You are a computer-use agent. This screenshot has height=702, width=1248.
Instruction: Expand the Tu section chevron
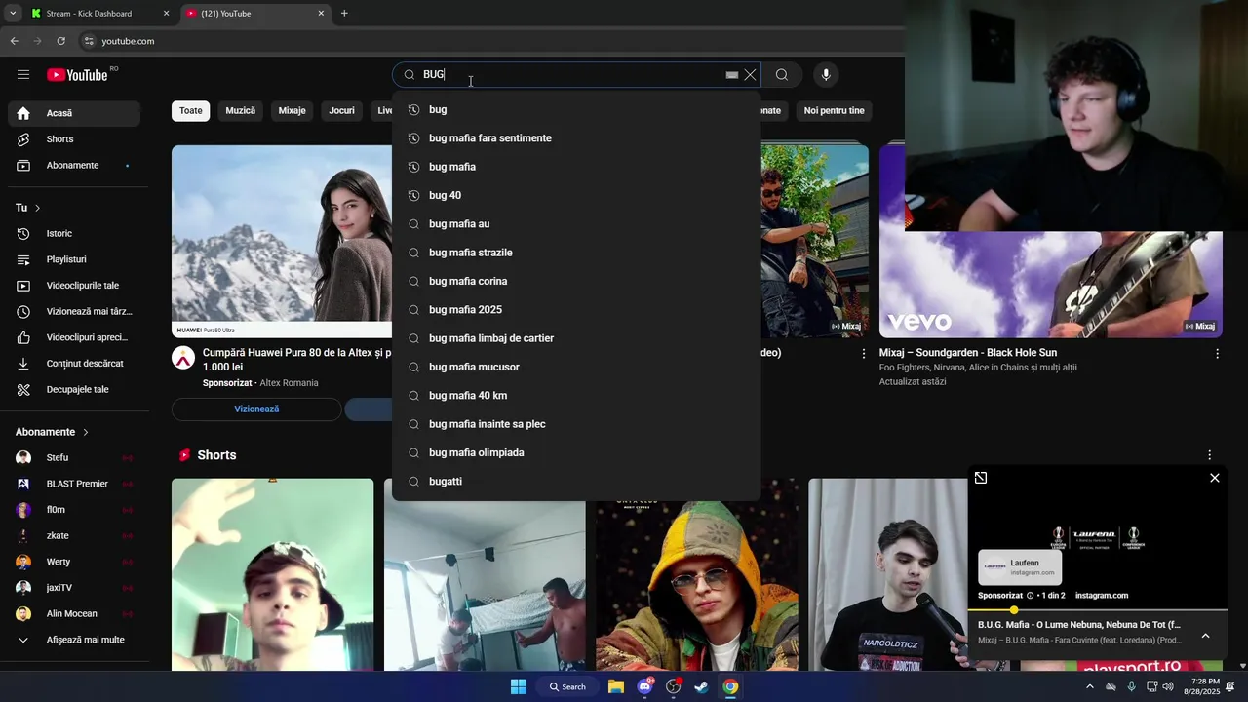(x=38, y=208)
